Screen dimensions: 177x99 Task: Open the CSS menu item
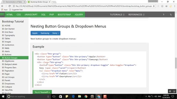(19, 15)
